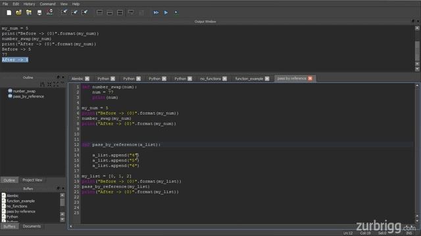
Task: Click the third blue arrow toolbar icon
Action: (x=85, y=12)
